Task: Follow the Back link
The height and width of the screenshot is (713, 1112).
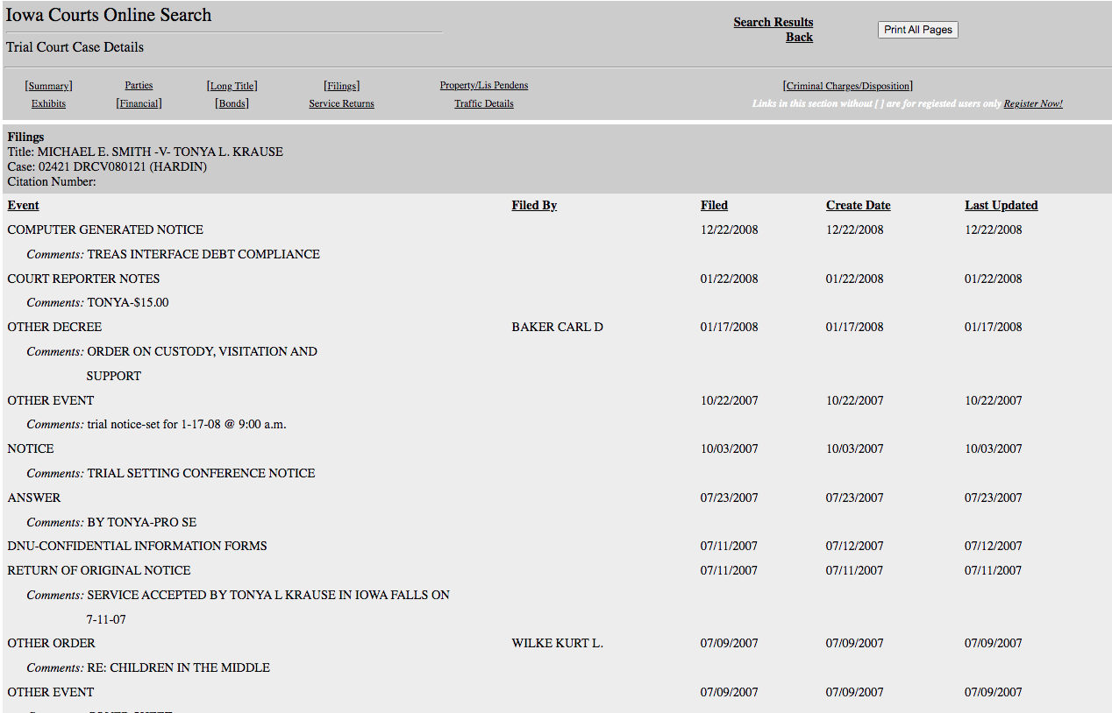Action: pyautogui.click(x=799, y=37)
